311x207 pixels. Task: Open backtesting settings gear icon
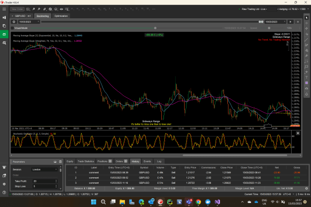pyautogui.click(x=14, y=22)
